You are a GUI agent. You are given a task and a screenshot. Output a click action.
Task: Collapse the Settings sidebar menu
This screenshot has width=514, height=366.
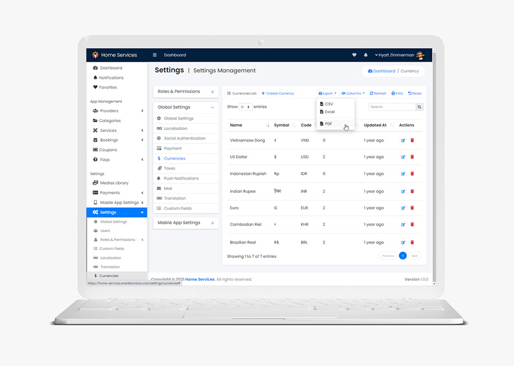[117, 212]
